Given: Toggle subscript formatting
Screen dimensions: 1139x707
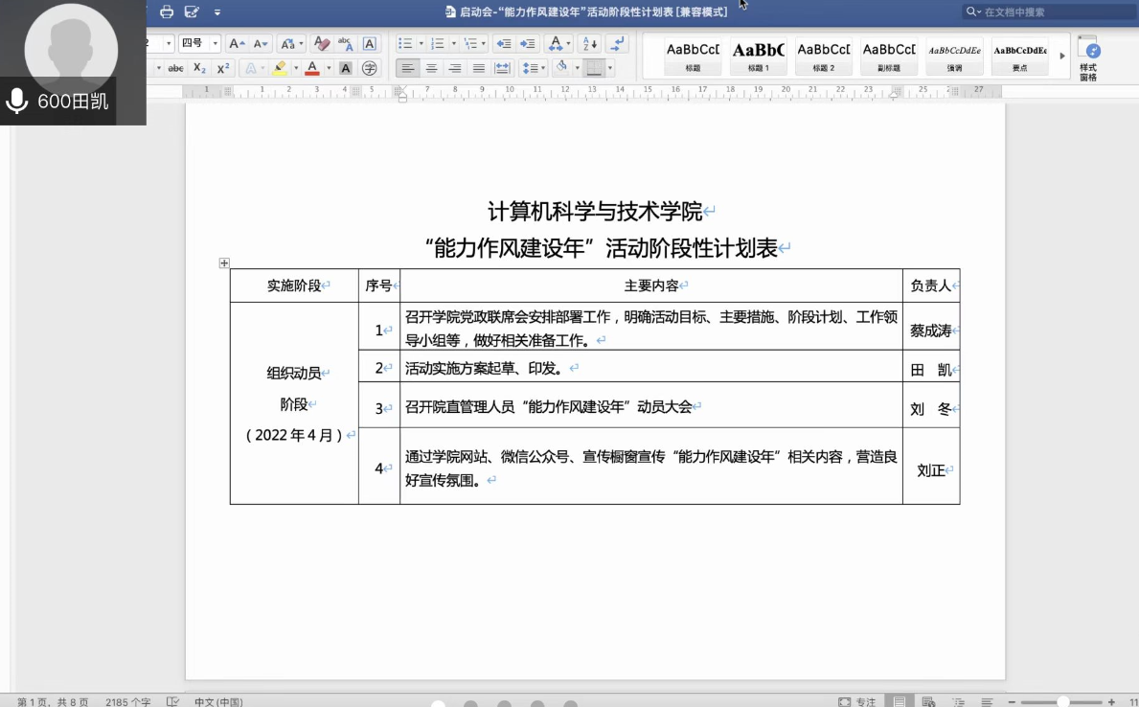Looking at the screenshot, I should click(199, 68).
